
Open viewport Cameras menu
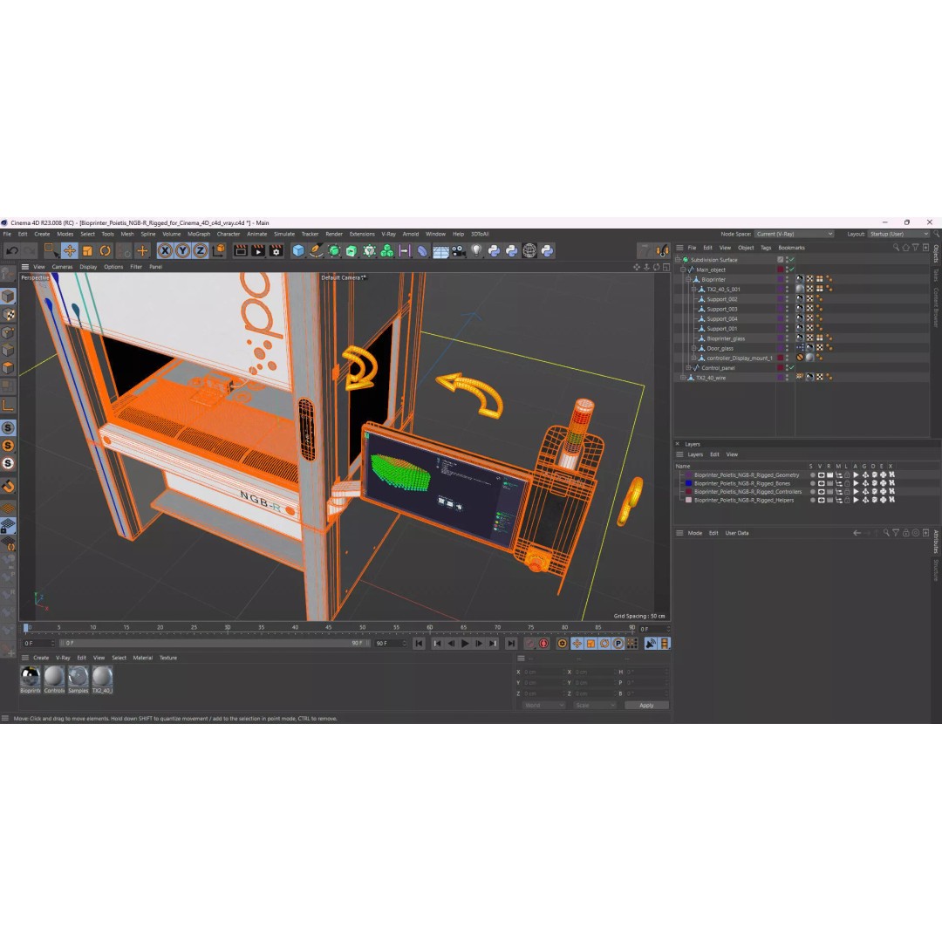click(62, 267)
